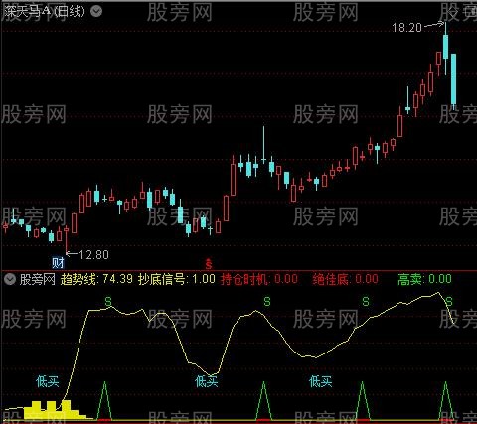The image size is (477, 424).
Task: Click the blue 财 marker below candlesticks
Action: click(58, 263)
